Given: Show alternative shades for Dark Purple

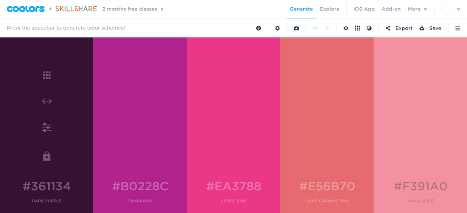Looking at the screenshot, I should [47, 75].
